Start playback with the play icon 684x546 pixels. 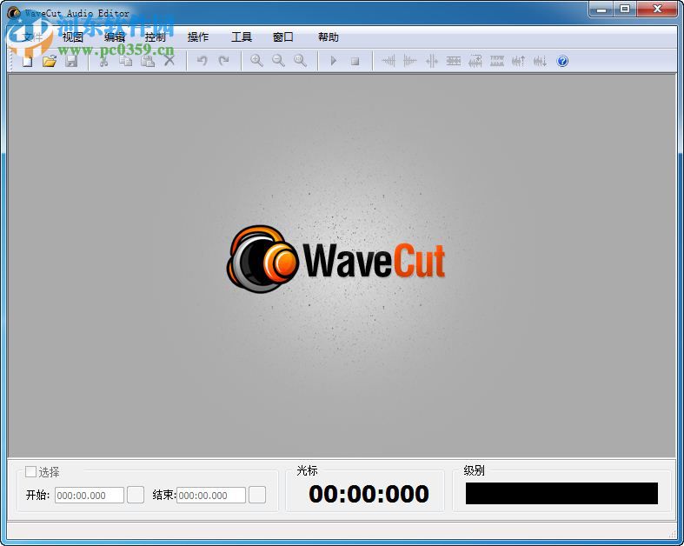333,61
